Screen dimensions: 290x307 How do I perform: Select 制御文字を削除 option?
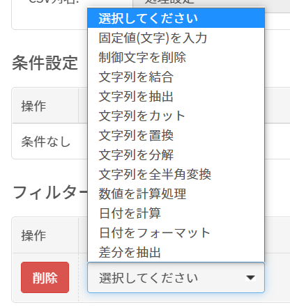point(176,57)
